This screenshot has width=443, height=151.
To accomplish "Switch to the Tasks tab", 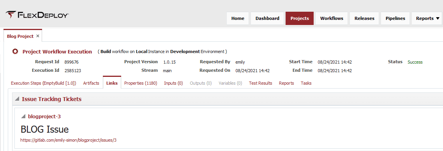I will click(306, 83).
